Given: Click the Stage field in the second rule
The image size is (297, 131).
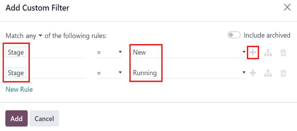Looking at the screenshot, I should pos(16,73).
